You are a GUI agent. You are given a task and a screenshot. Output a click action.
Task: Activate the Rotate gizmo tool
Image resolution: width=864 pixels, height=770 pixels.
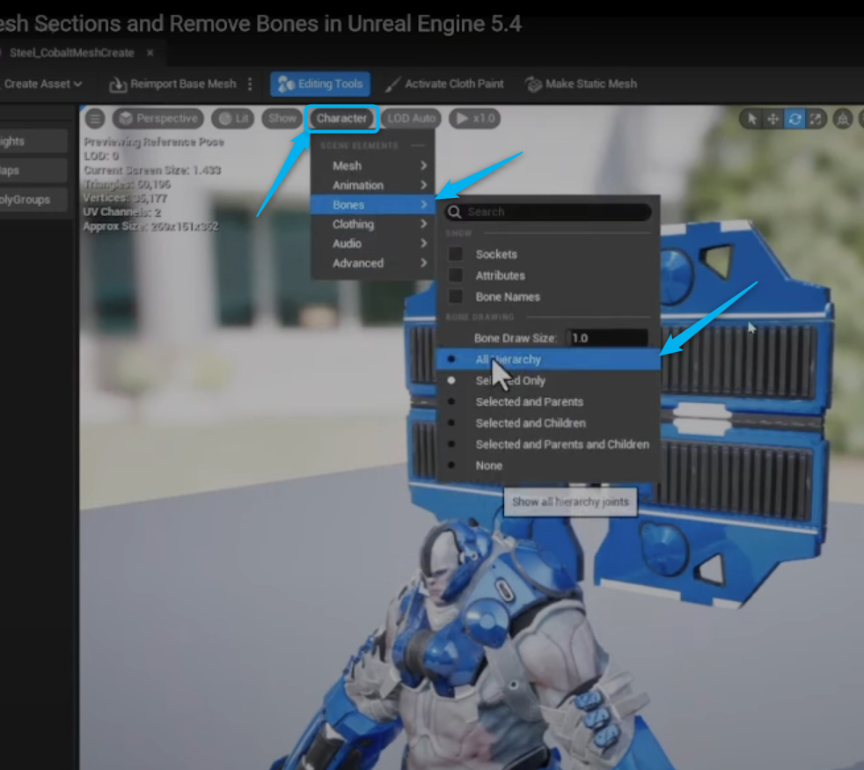(794, 119)
